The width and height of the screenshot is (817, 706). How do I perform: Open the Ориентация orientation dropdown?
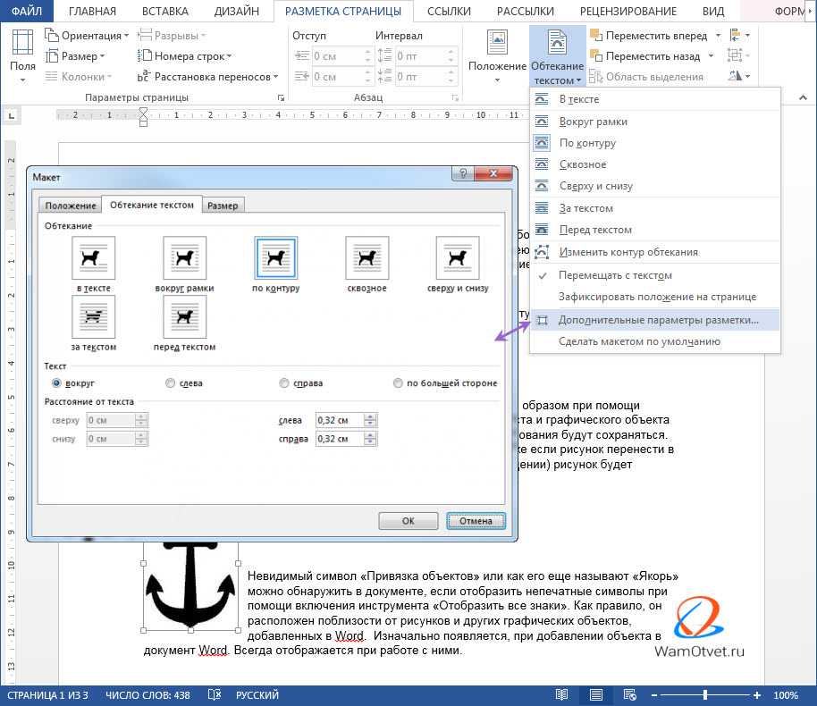[87, 36]
